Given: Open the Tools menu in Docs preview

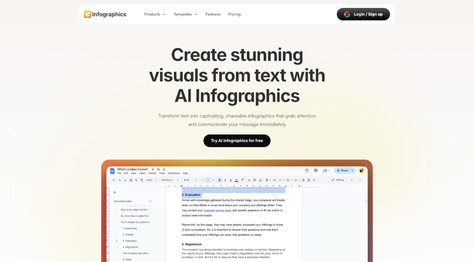Looking at the screenshot, I should point(162,173).
